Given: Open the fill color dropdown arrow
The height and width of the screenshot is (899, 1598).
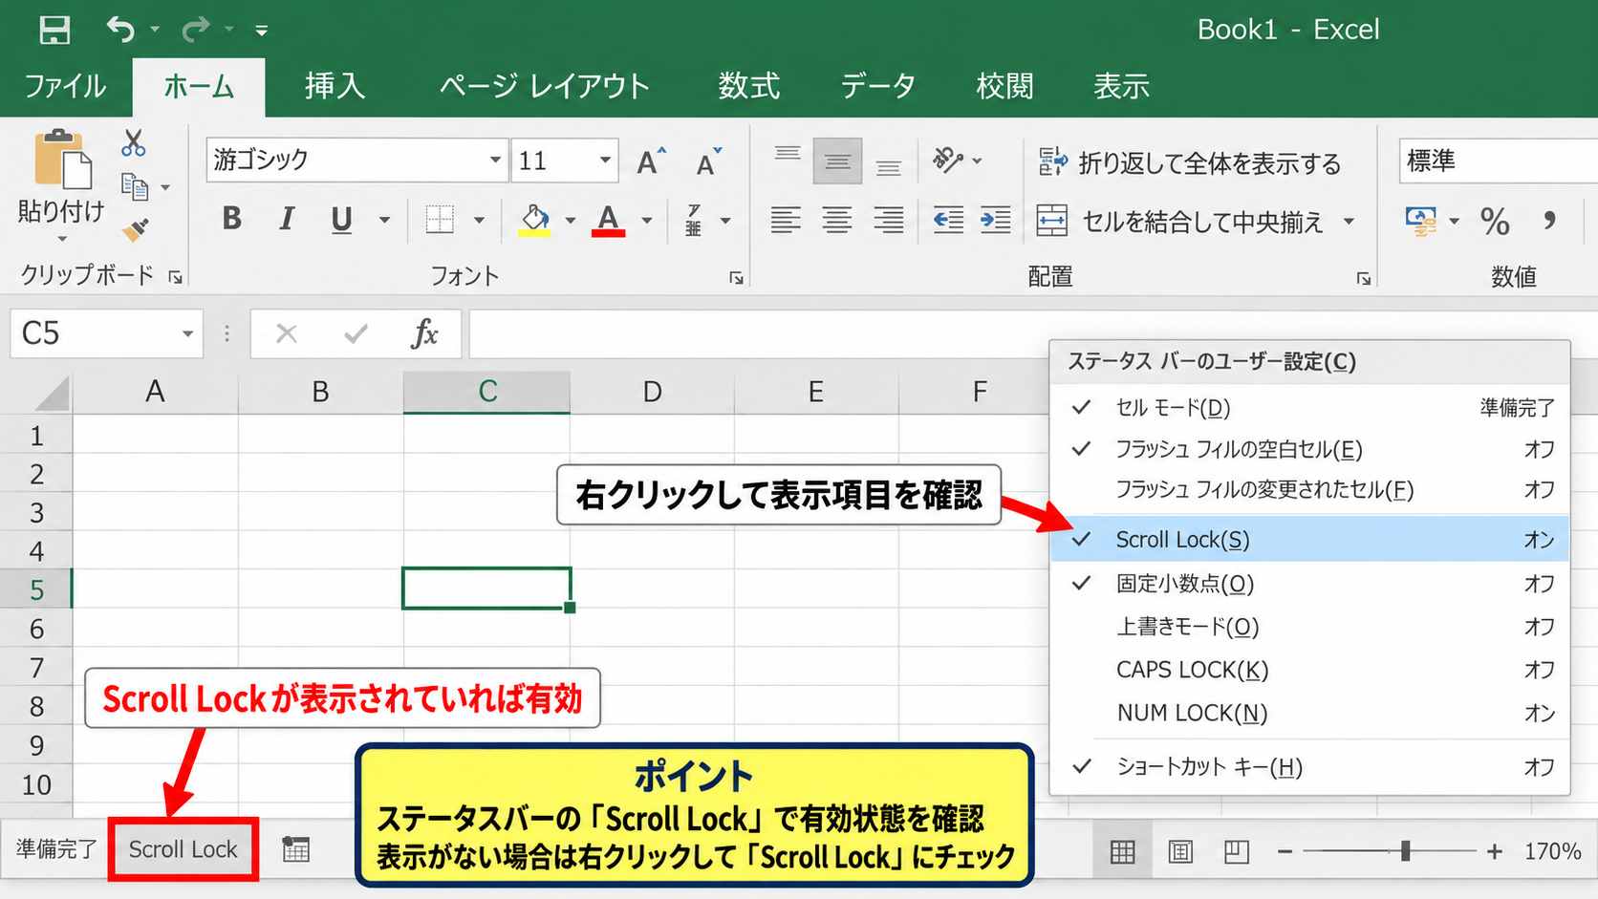Looking at the screenshot, I should [571, 221].
